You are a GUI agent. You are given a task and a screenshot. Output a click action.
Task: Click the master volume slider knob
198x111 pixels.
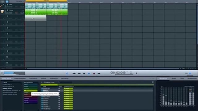point(14,73)
